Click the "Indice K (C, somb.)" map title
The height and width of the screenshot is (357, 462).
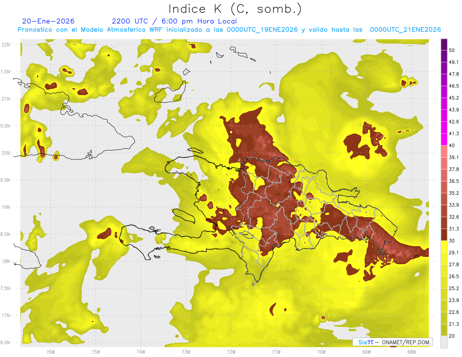235,9
